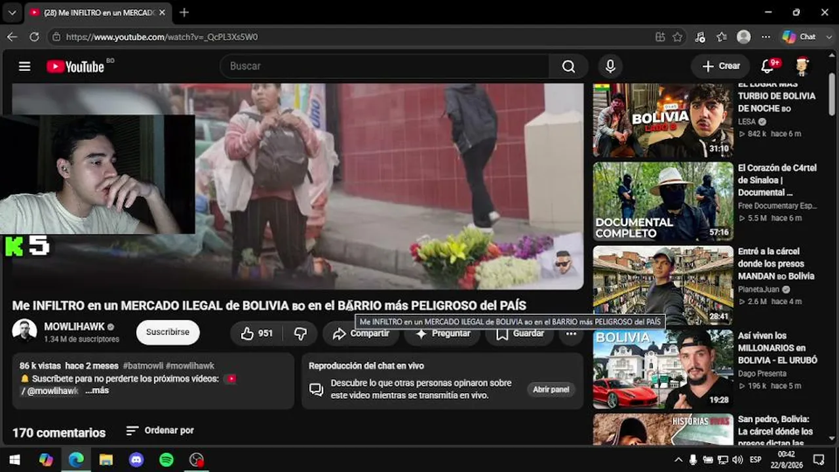Save the video with Guardar
This screenshot has height=472, width=839.
coord(520,333)
